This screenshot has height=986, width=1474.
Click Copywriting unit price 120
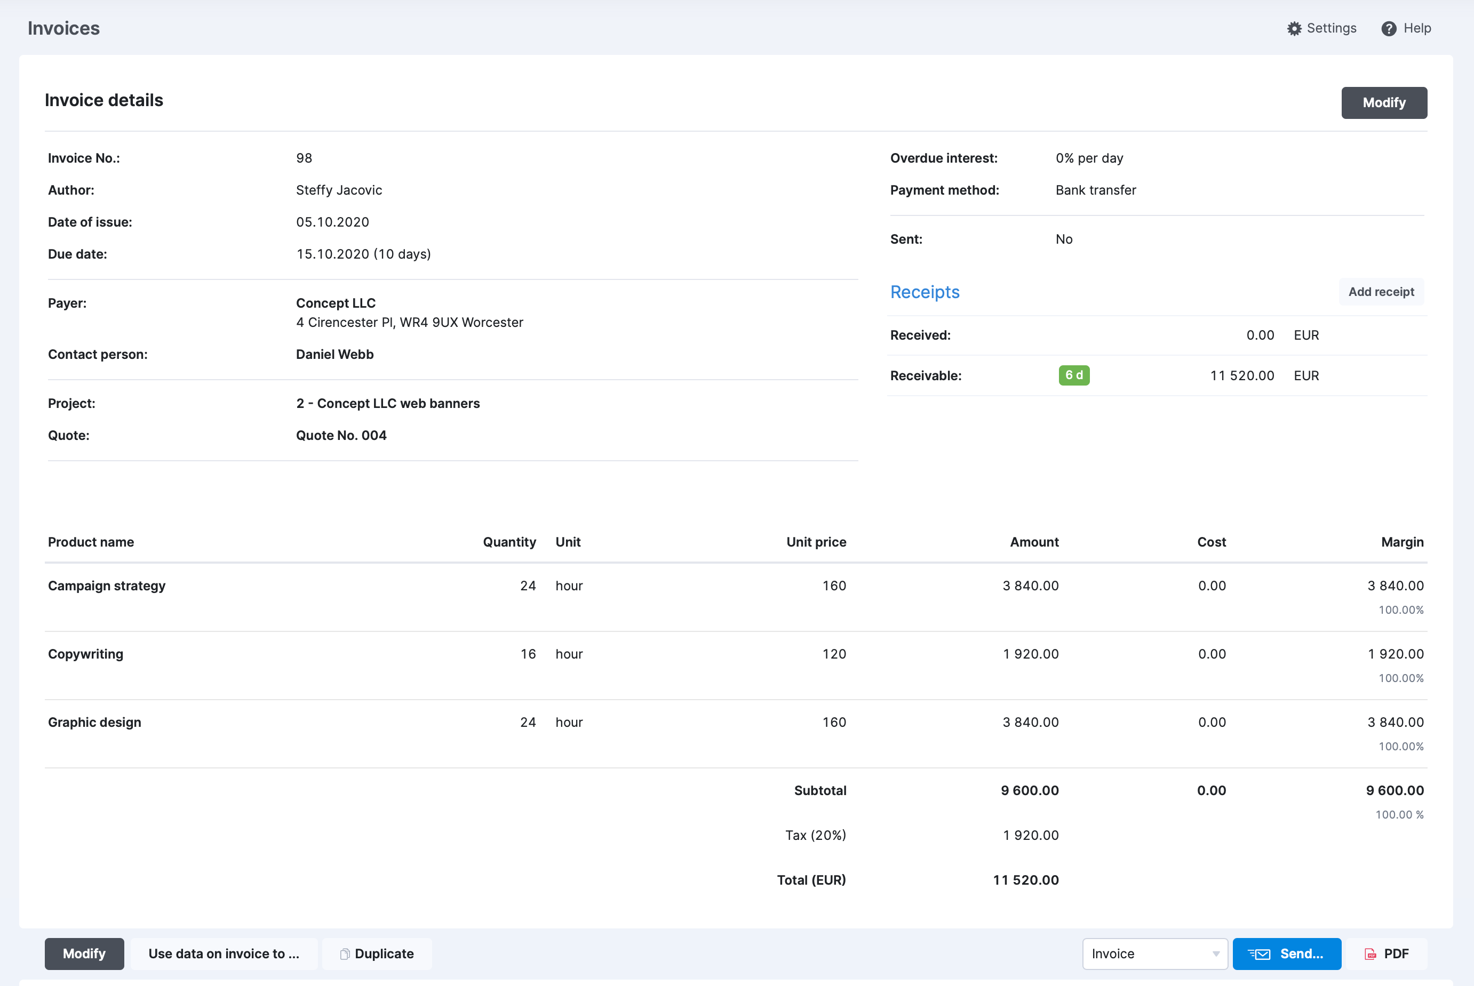(x=834, y=654)
